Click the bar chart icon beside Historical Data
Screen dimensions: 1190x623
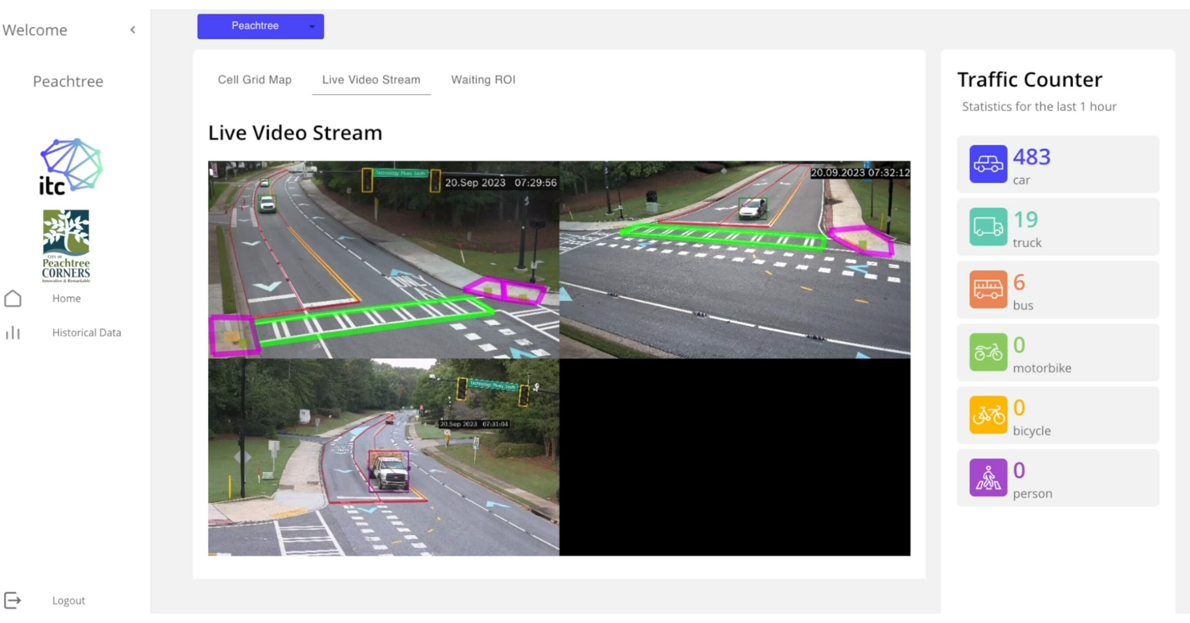(x=12, y=333)
